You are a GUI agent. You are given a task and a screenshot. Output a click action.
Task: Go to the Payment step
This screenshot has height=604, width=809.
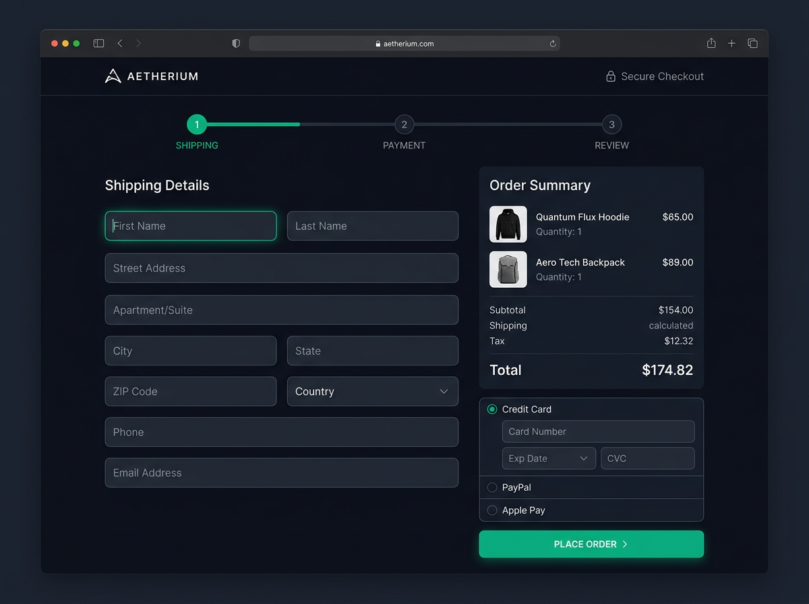[404, 124]
